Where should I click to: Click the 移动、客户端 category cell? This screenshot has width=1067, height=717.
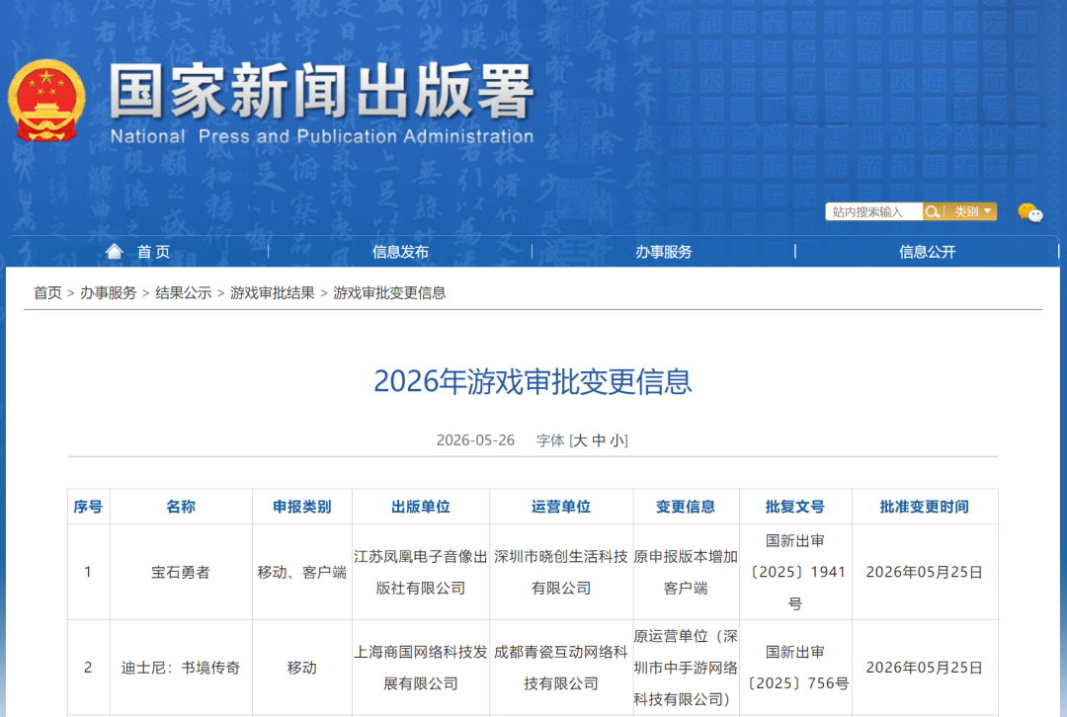coord(301,573)
